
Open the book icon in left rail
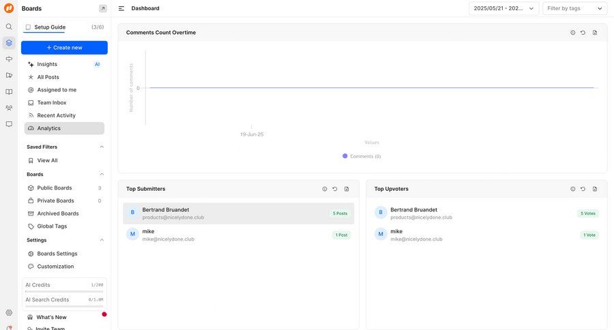pos(9,91)
